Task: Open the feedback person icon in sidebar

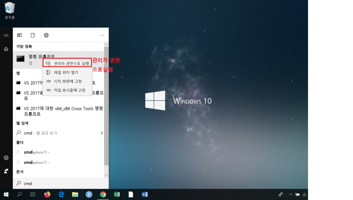Action: click(6, 171)
